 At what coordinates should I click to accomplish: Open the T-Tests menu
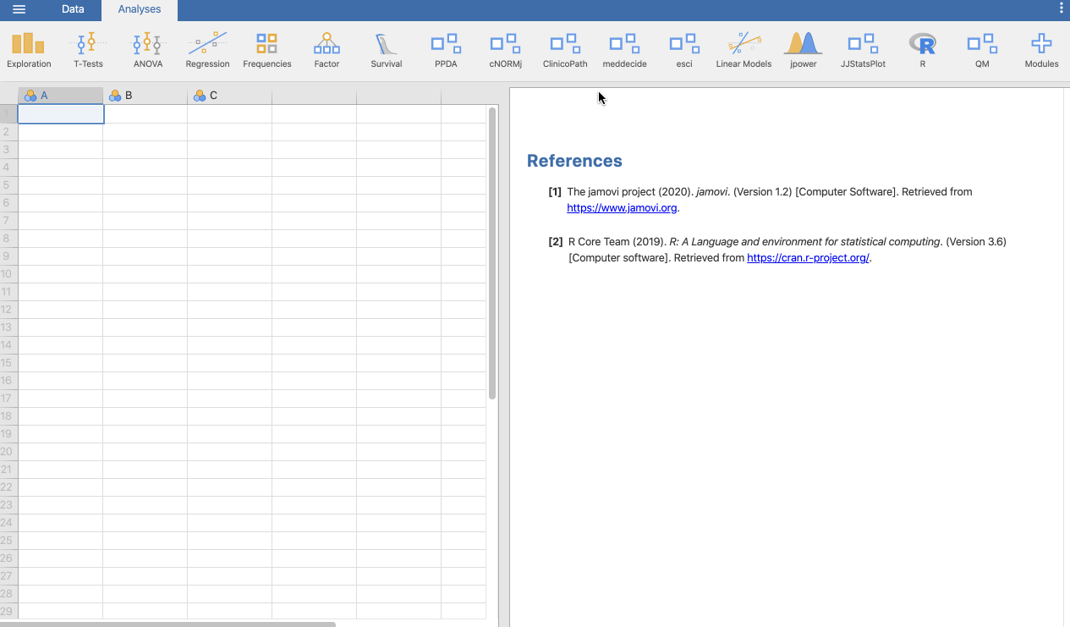(x=88, y=51)
